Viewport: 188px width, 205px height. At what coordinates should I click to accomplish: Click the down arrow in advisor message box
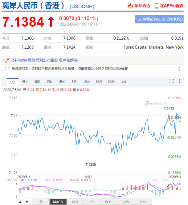click(179, 70)
